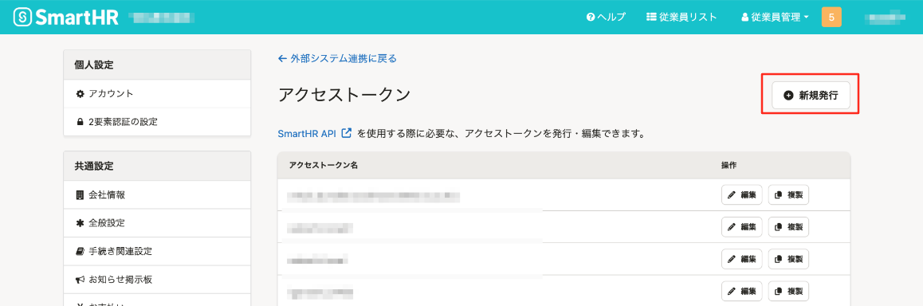Open 2要素認証の設定 in sidebar
Viewport: 923px width, 306px height.
[157, 122]
